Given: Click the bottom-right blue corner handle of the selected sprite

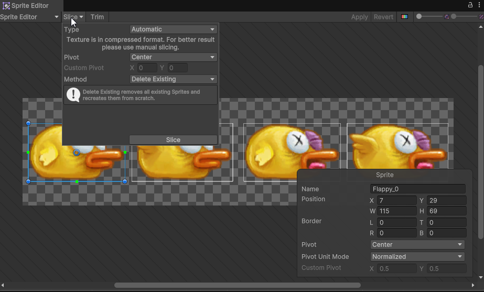Looking at the screenshot, I should pyautogui.click(x=125, y=181).
